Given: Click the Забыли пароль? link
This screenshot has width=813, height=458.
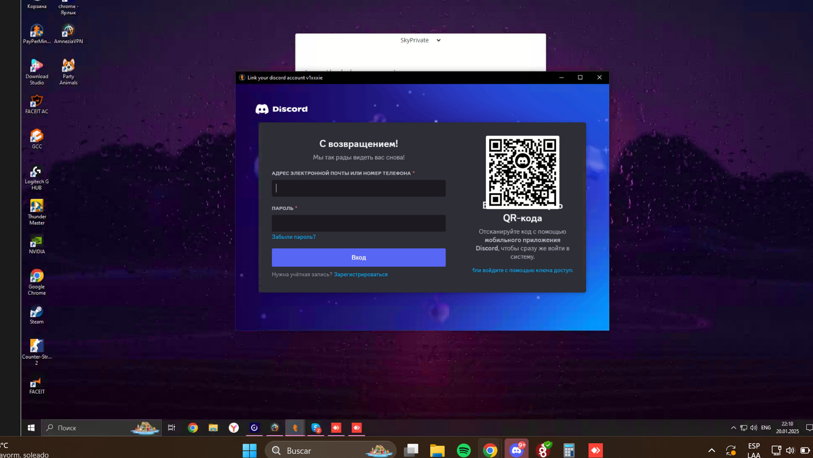Looking at the screenshot, I should (x=294, y=237).
